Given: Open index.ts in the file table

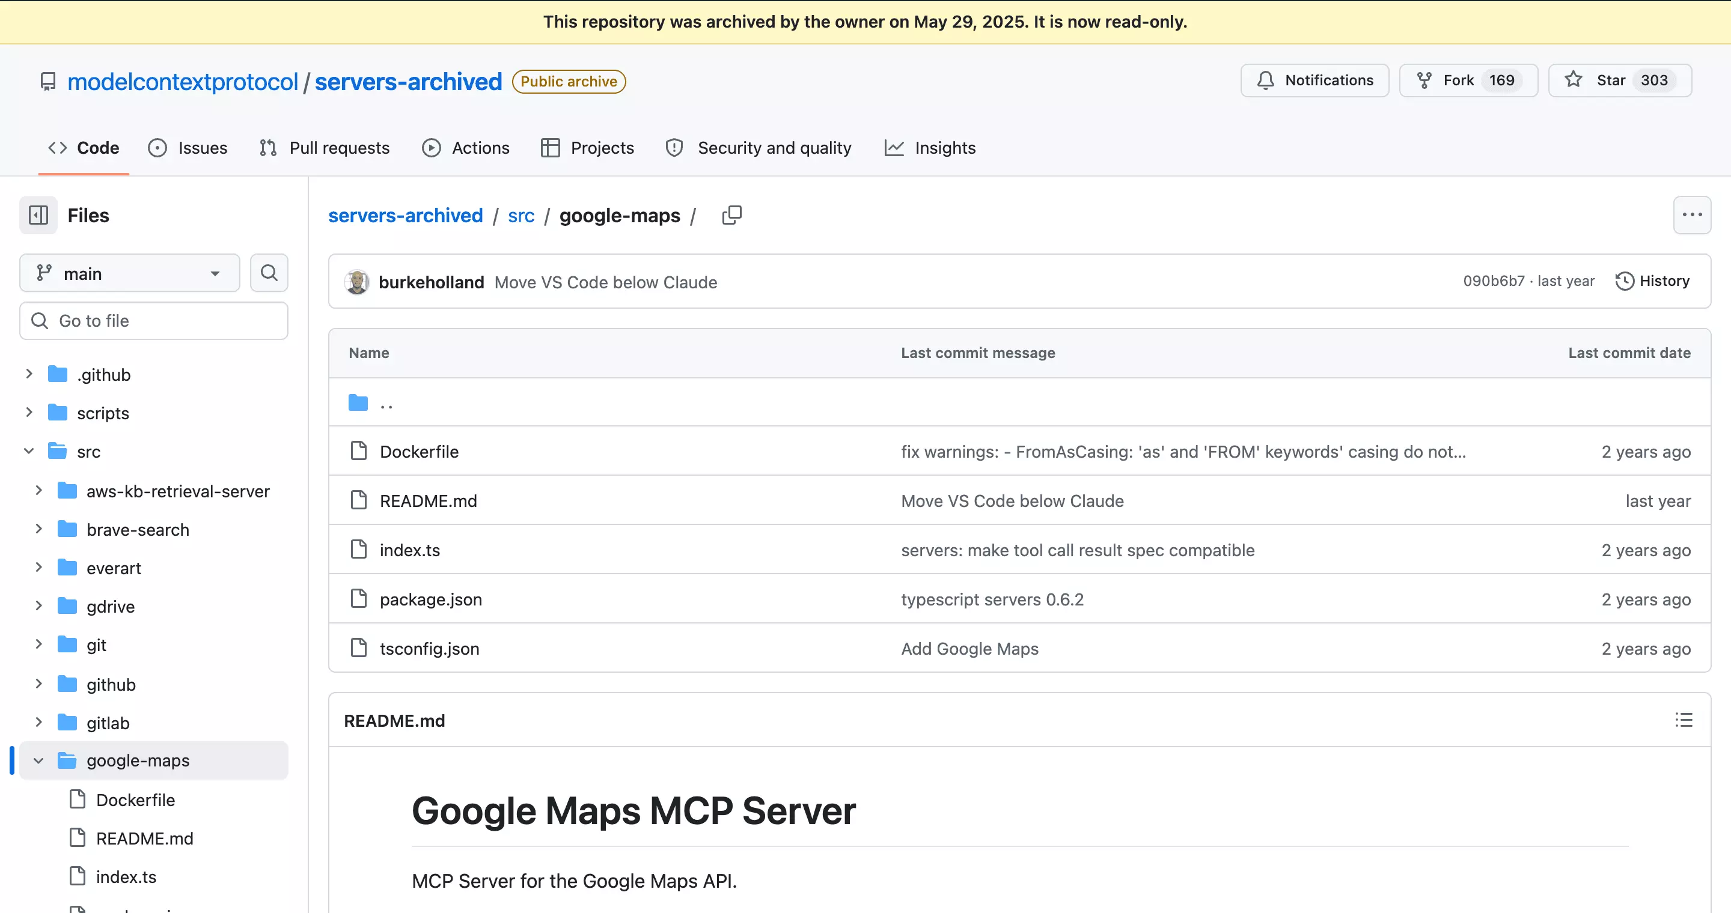Looking at the screenshot, I should point(410,550).
